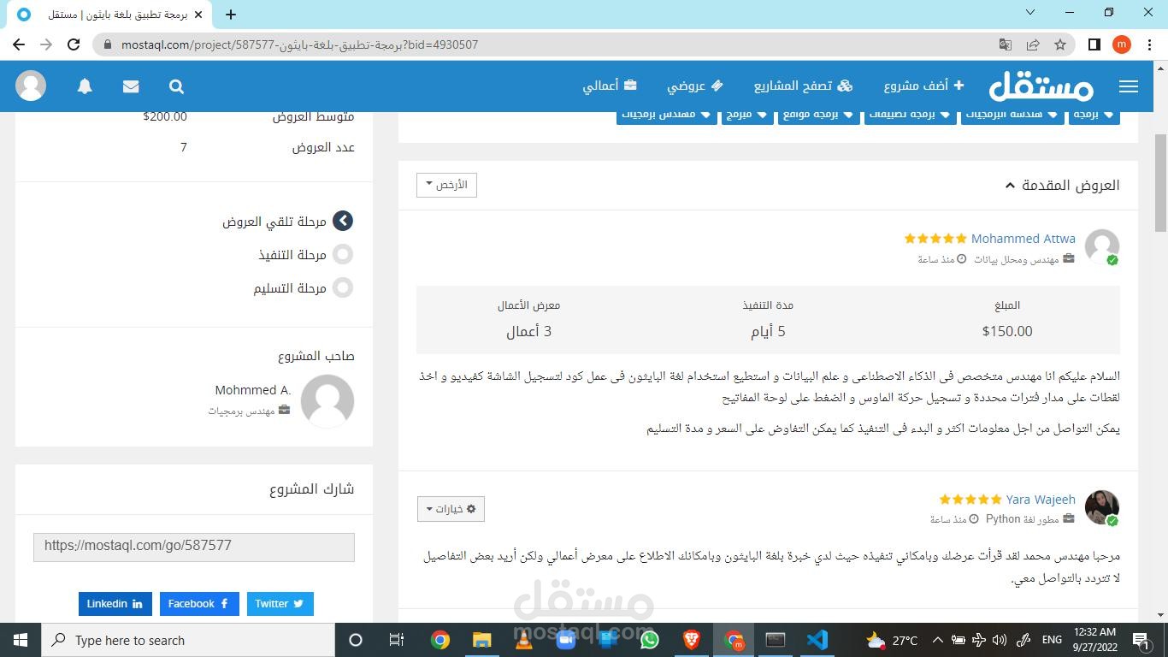Click the 5 أيام duration value
Image resolution: width=1168 pixels, height=657 pixels.
click(768, 331)
